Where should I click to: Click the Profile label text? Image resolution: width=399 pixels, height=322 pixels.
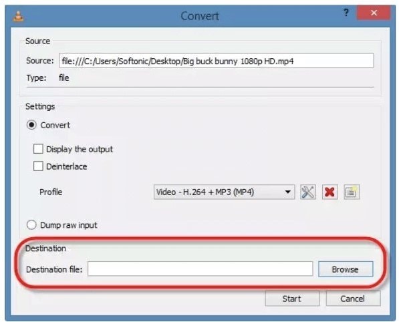coord(51,192)
